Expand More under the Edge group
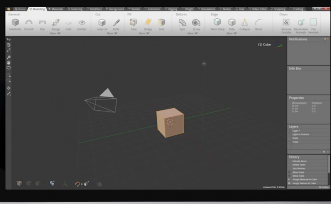331x204 pixels. (x=232, y=33)
